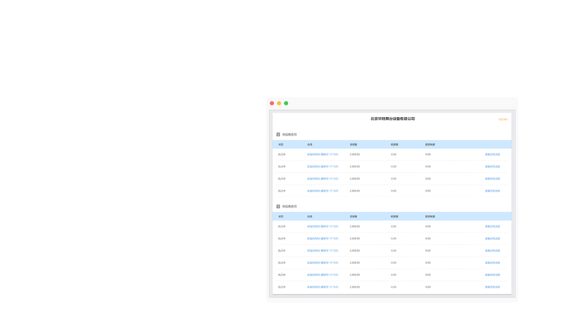This screenshot has height=312, width=575.
Task: Click the 状态 column header in the upper table
Action: coord(281,145)
